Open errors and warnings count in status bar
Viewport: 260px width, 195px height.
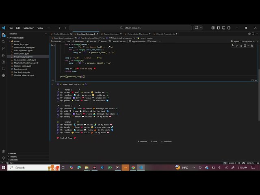(x=10, y=163)
